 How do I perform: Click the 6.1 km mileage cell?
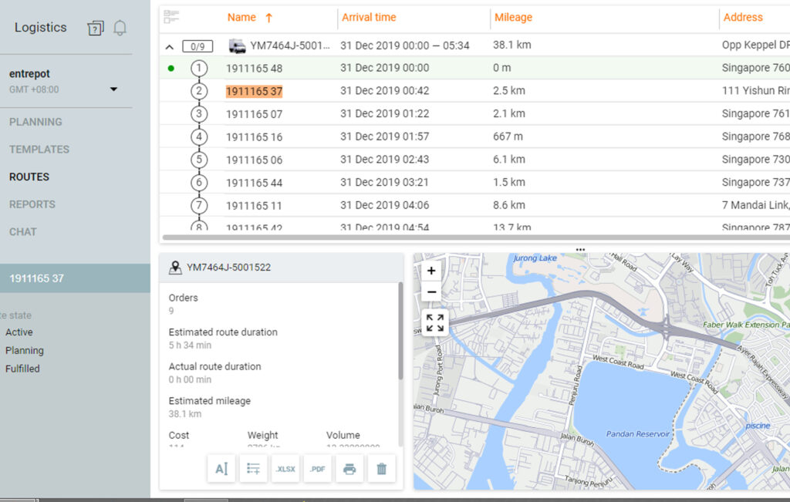point(509,159)
